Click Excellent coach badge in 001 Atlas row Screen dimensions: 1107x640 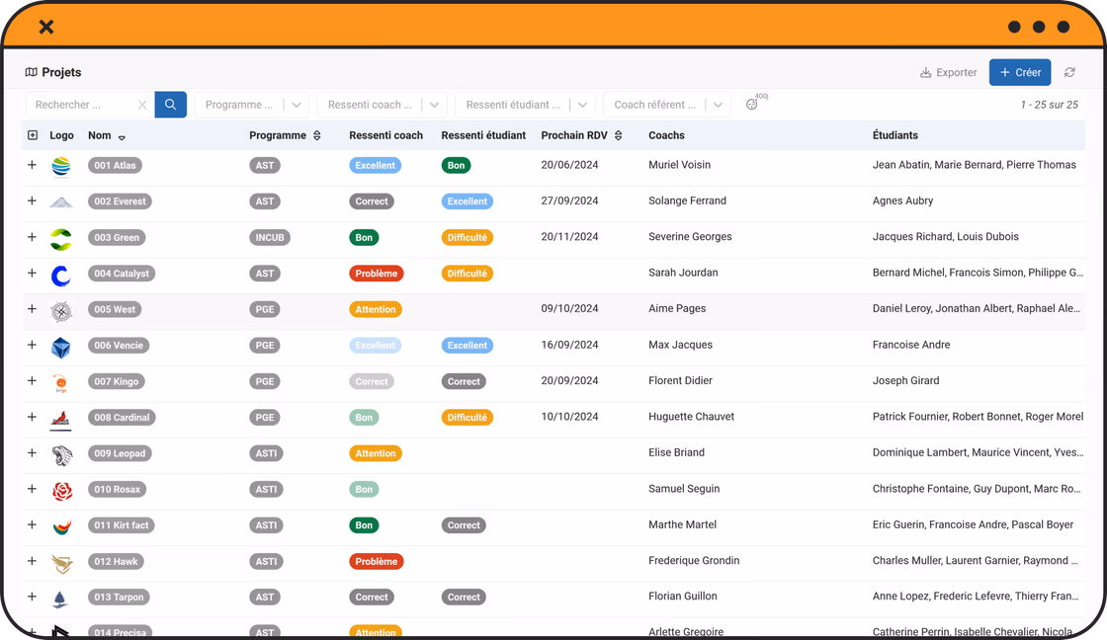(x=376, y=165)
